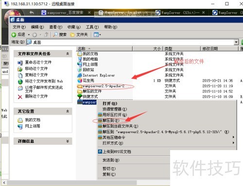
Task: Expand 其他压缩命令 submenu
Action: coord(167,137)
